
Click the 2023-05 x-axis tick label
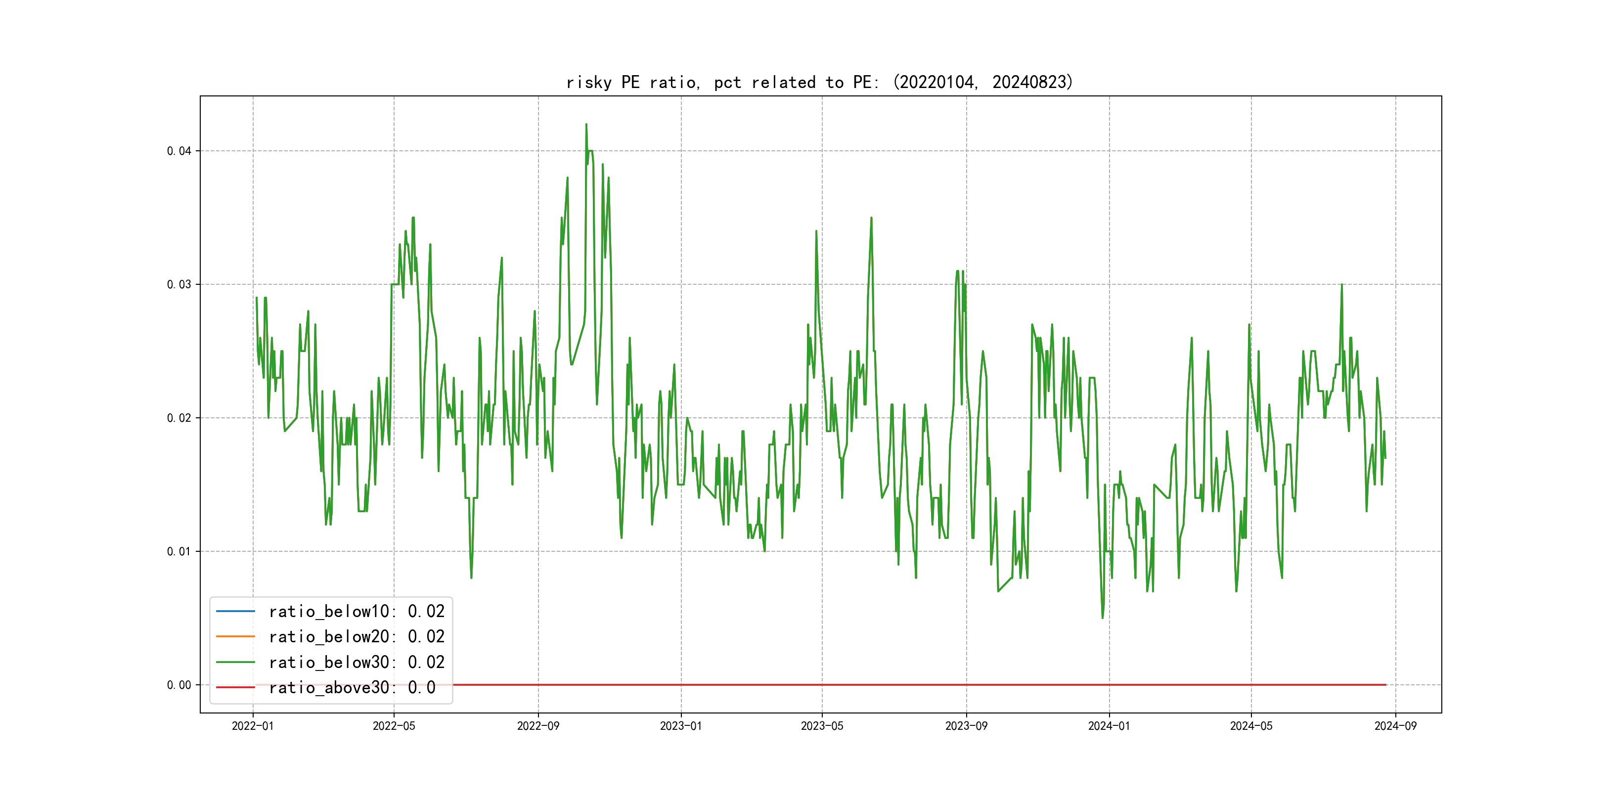[x=822, y=726]
